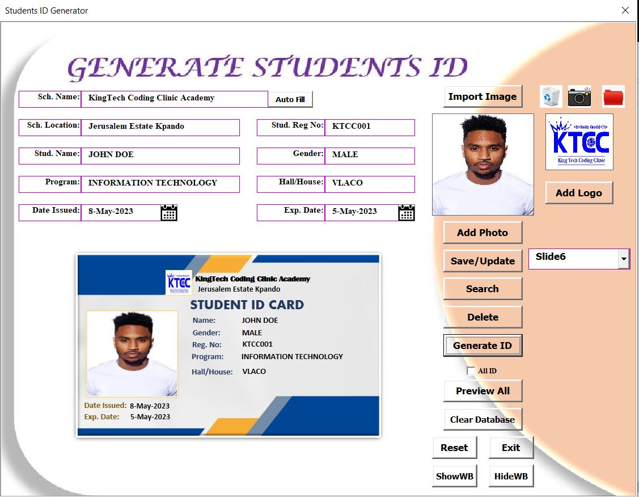Check All ID to generate every card

click(471, 370)
